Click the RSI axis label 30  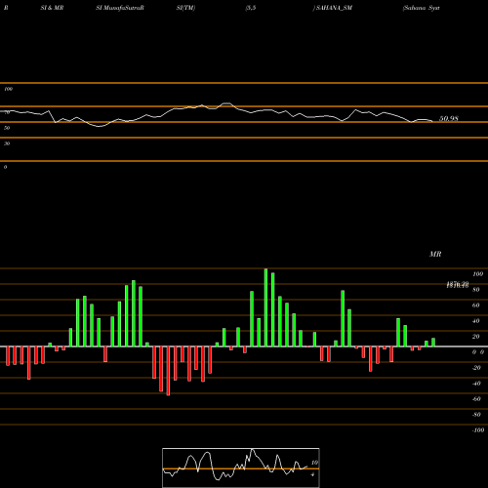7,143
